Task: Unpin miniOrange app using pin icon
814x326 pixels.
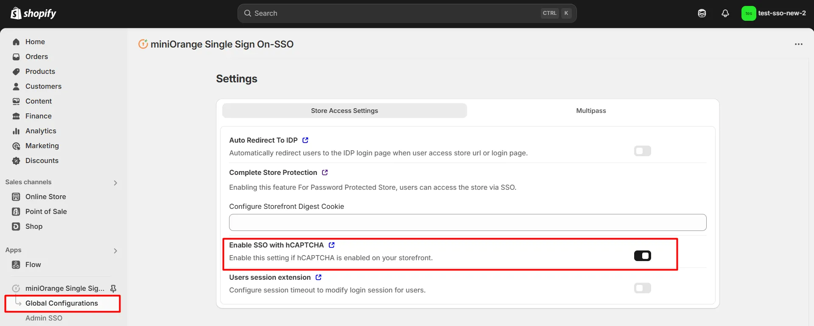Action: coord(113,289)
